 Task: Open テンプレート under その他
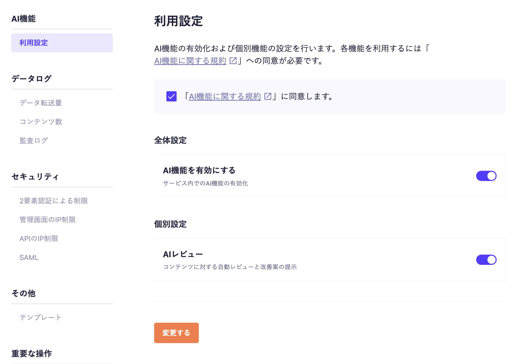40,317
